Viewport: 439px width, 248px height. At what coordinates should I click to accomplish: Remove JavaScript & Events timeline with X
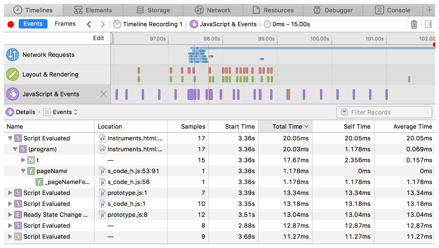(103, 94)
